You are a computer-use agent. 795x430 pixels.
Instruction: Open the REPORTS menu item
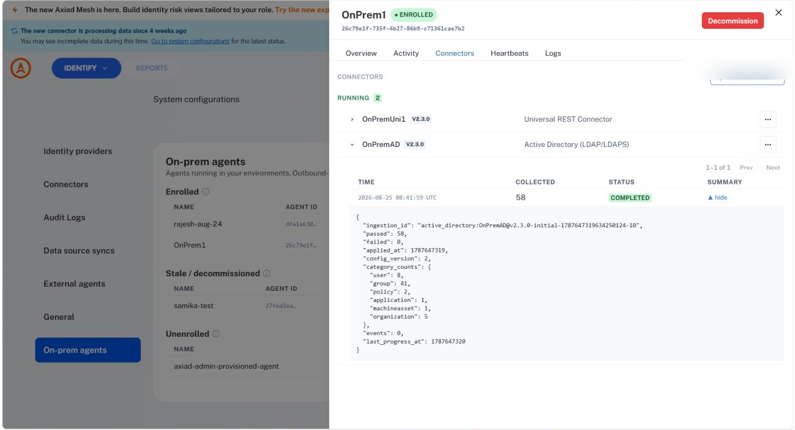[152, 68]
